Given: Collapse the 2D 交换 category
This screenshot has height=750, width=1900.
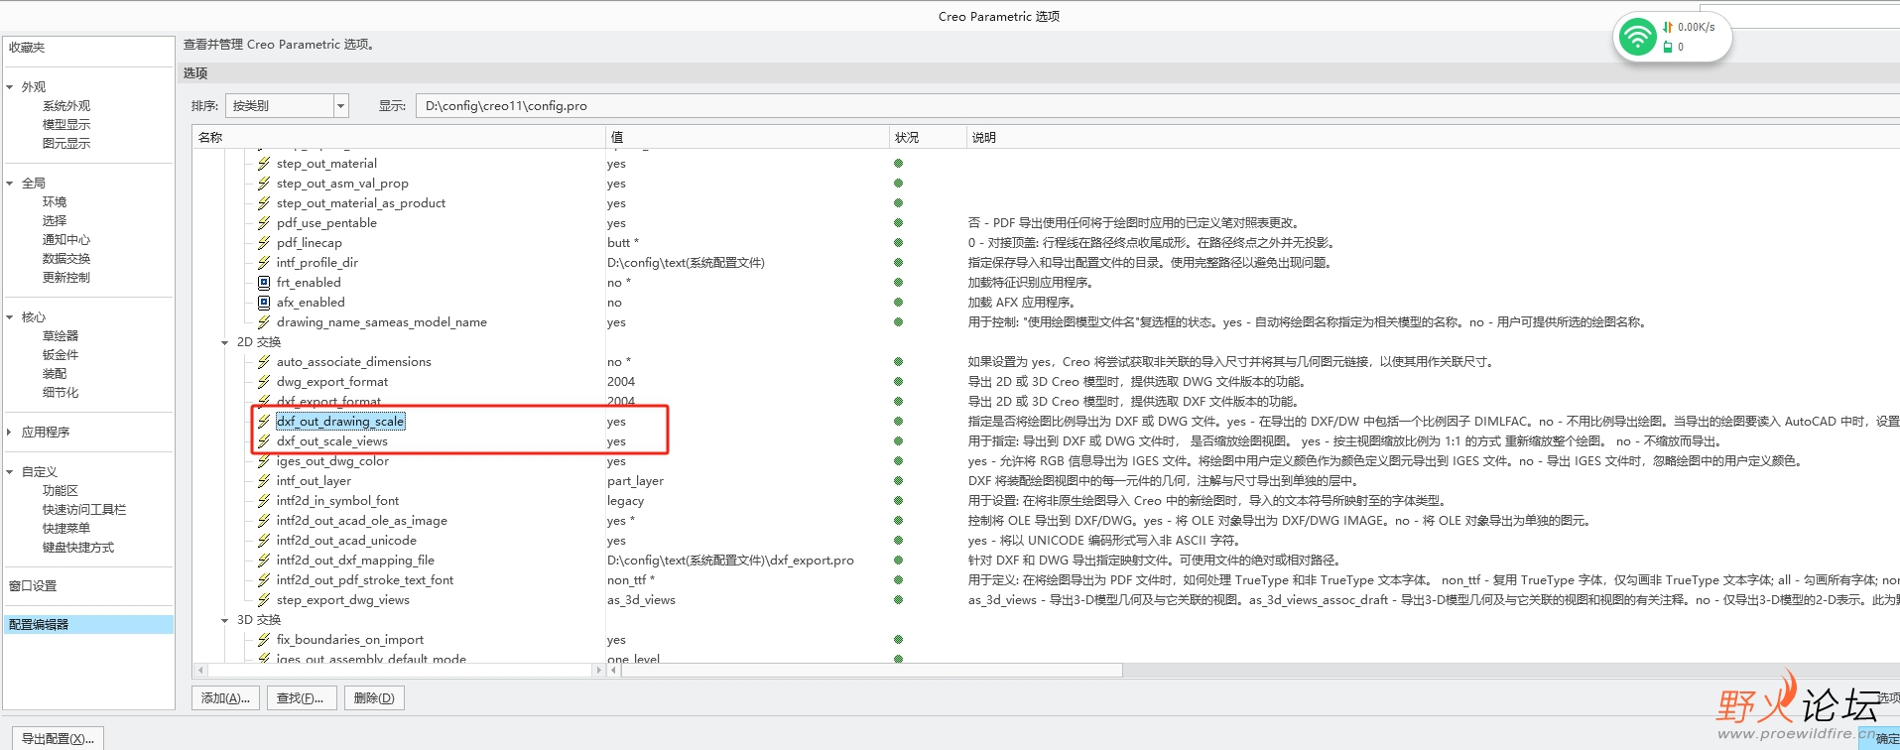Looking at the screenshot, I should [x=225, y=342].
